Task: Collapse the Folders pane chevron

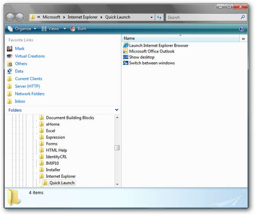Action: pos(116,110)
